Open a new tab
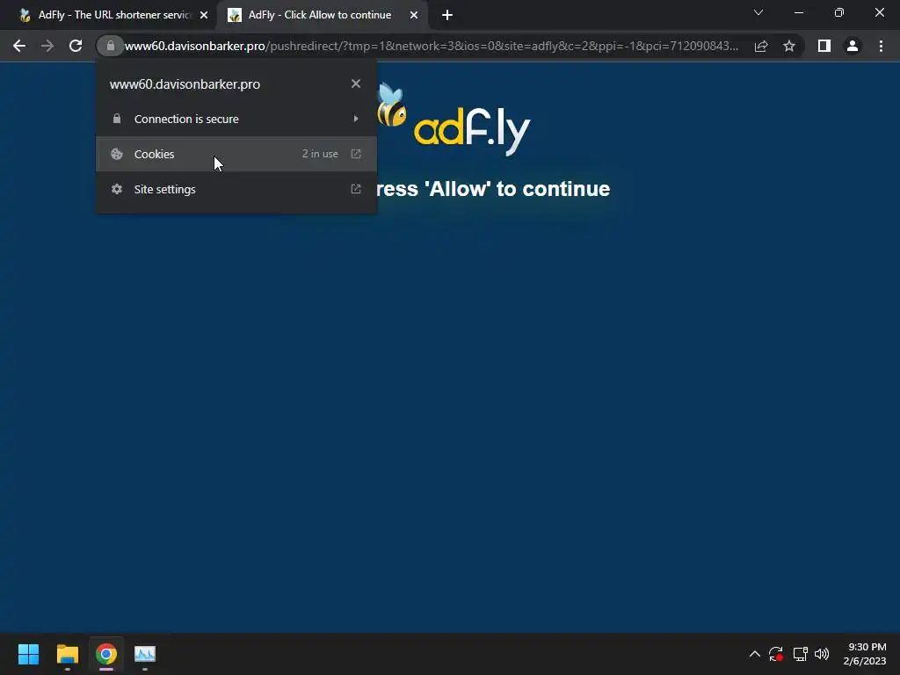The height and width of the screenshot is (675, 900). click(x=447, y=15)
